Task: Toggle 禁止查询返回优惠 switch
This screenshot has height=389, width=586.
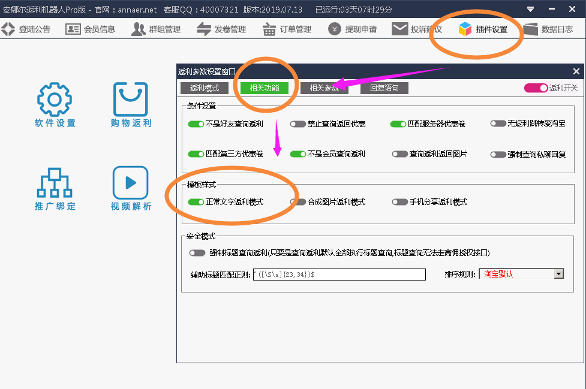Action: point(298,124)
